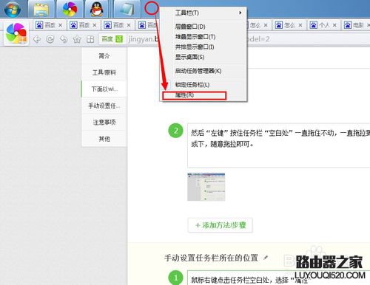Expand the 工具栏(T) submenu arrow
Viewport: 370px width, 285px height.
tap(240, 13)
